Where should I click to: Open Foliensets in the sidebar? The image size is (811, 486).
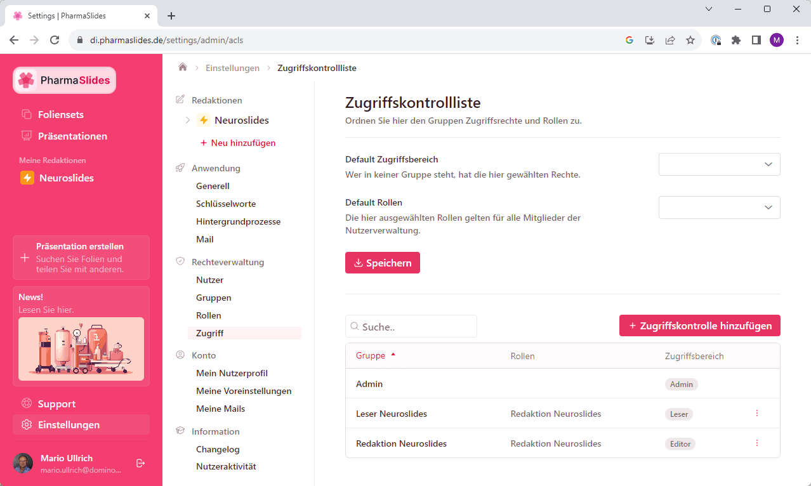pyautogui.click(x=60, y=115)
